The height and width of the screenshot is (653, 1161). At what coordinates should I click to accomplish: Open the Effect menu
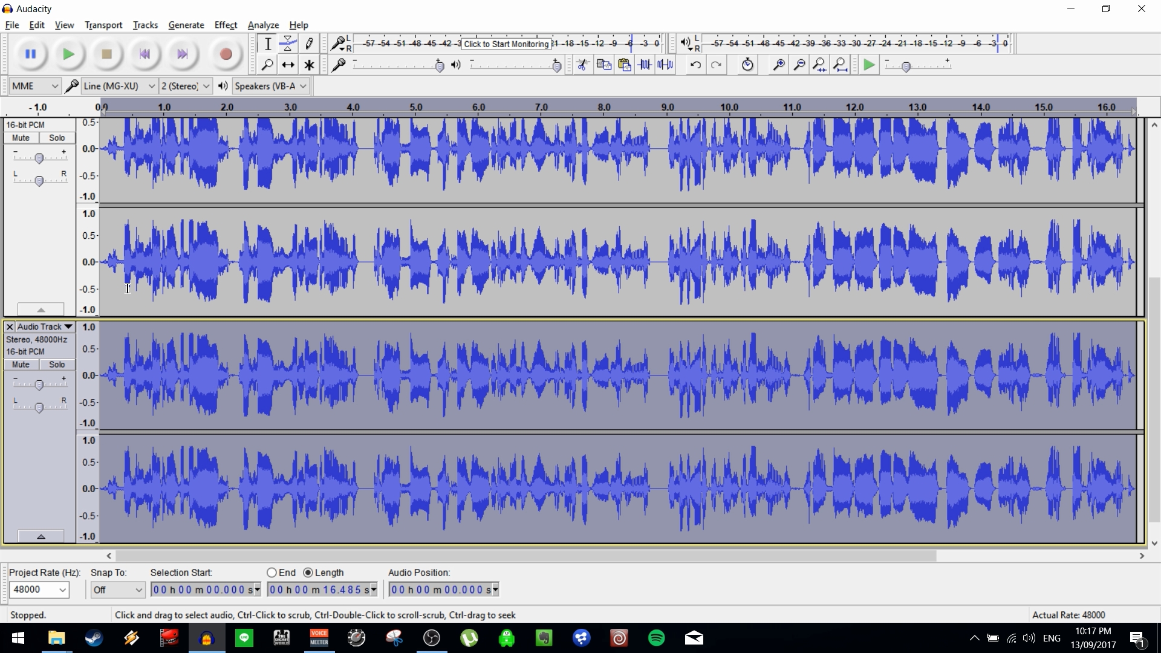(x=226, y=25)
